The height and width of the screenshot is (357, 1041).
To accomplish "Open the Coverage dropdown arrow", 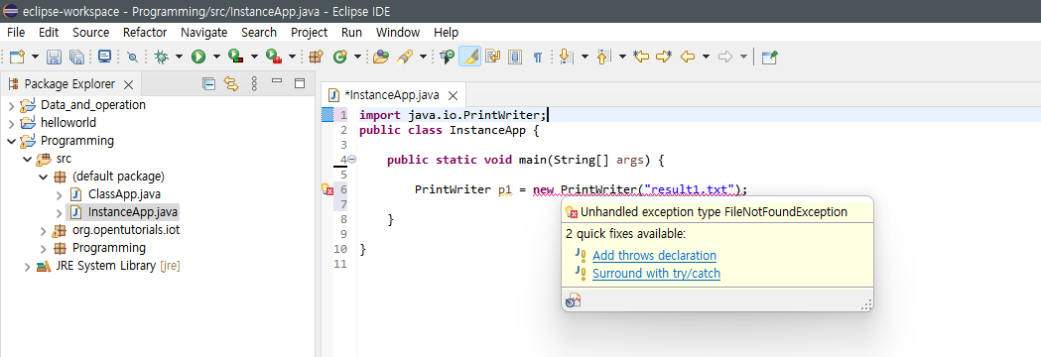I will click(254, 58).
